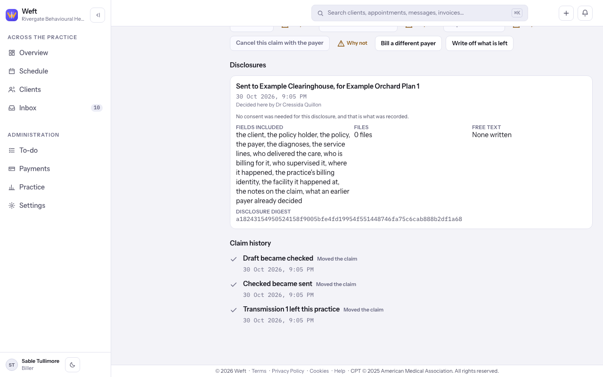Click the Weft logo icon

tap(12, 15)
